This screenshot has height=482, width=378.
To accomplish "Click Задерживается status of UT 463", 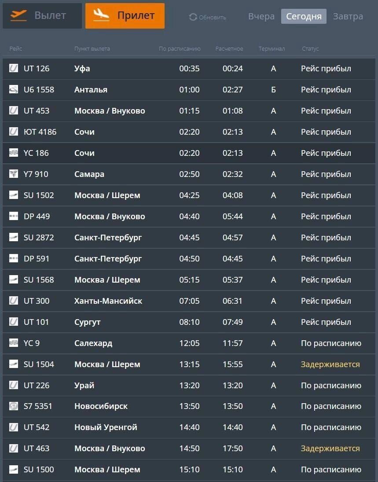I will (330, 449).
